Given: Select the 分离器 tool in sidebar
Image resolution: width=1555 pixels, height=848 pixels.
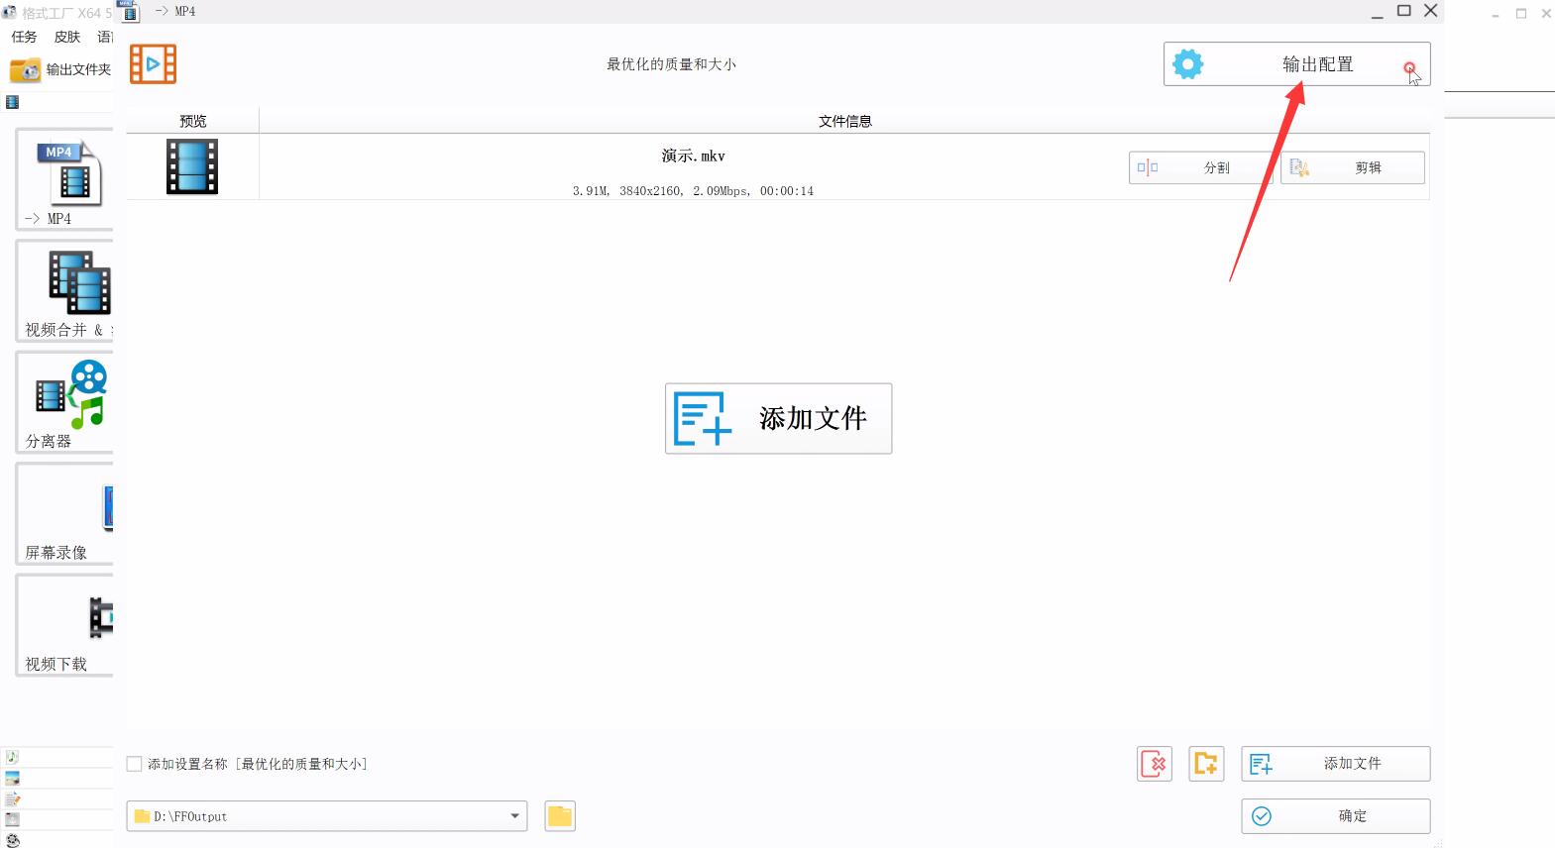Looking at the screenshot, I should pyautogui.click(x=64, y=403).
